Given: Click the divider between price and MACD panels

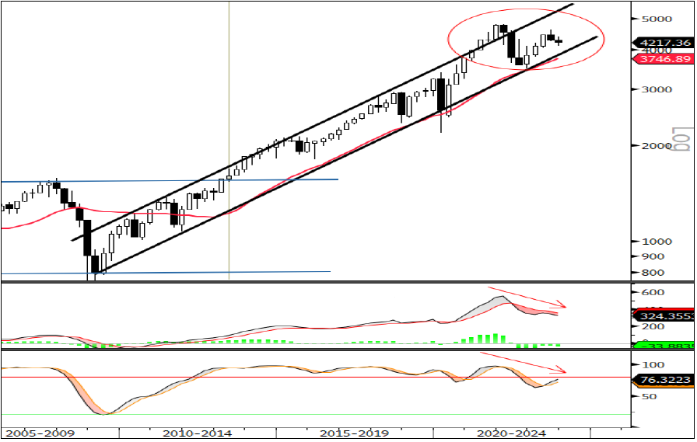Looking at the screenshot, I should coord(311,282).
